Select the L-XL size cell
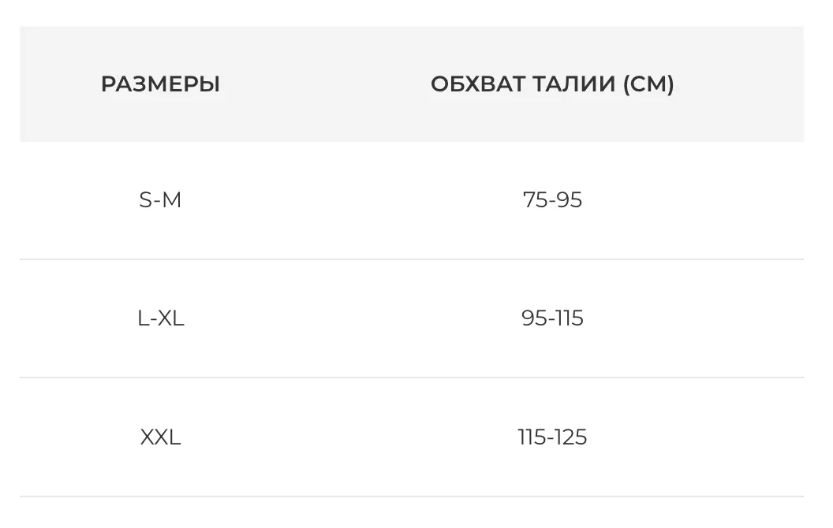This screenshot has width=833, height=528. point(160,318)
